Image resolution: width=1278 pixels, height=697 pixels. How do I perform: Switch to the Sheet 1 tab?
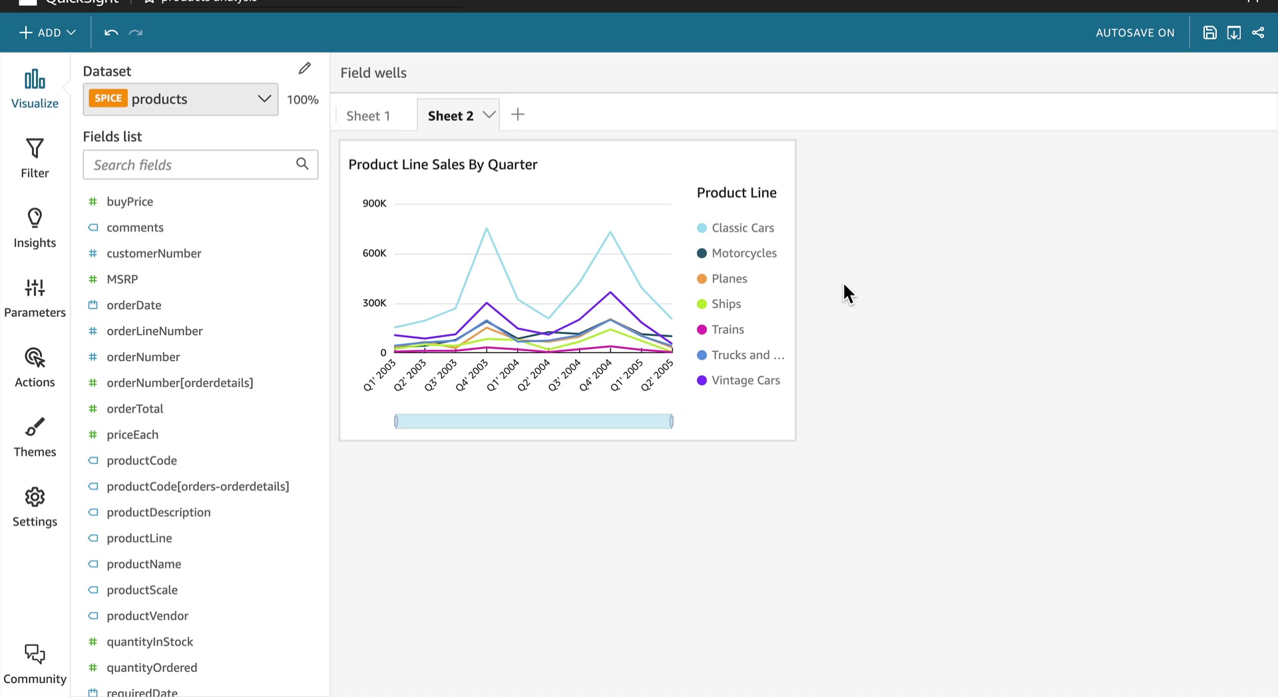pyautogui.click(x=368, y=116)
